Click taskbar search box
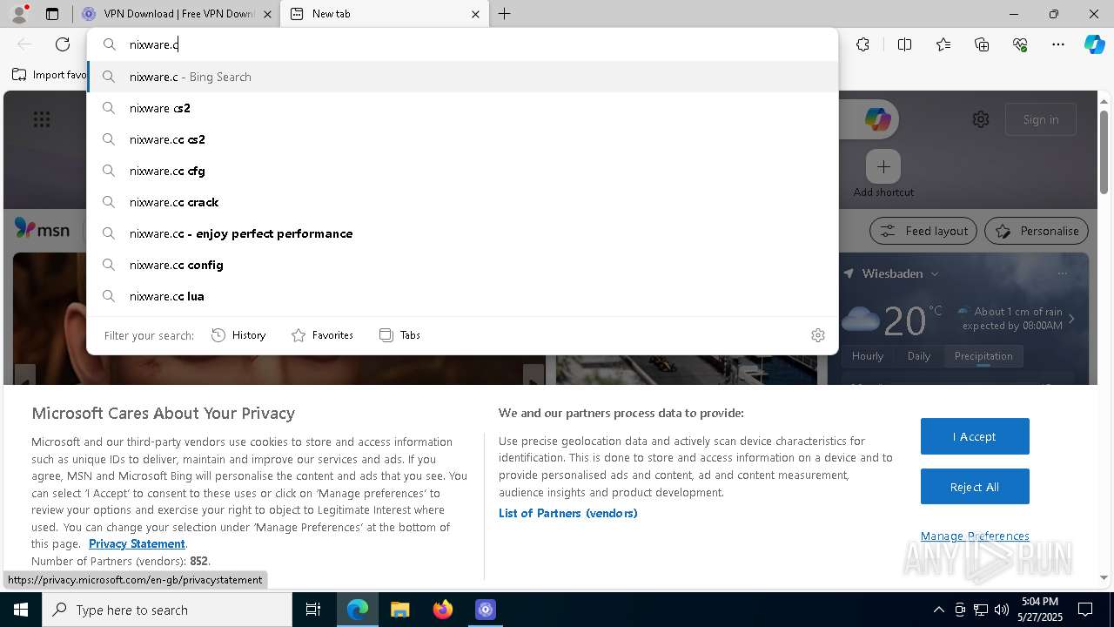 coord(167,610)
